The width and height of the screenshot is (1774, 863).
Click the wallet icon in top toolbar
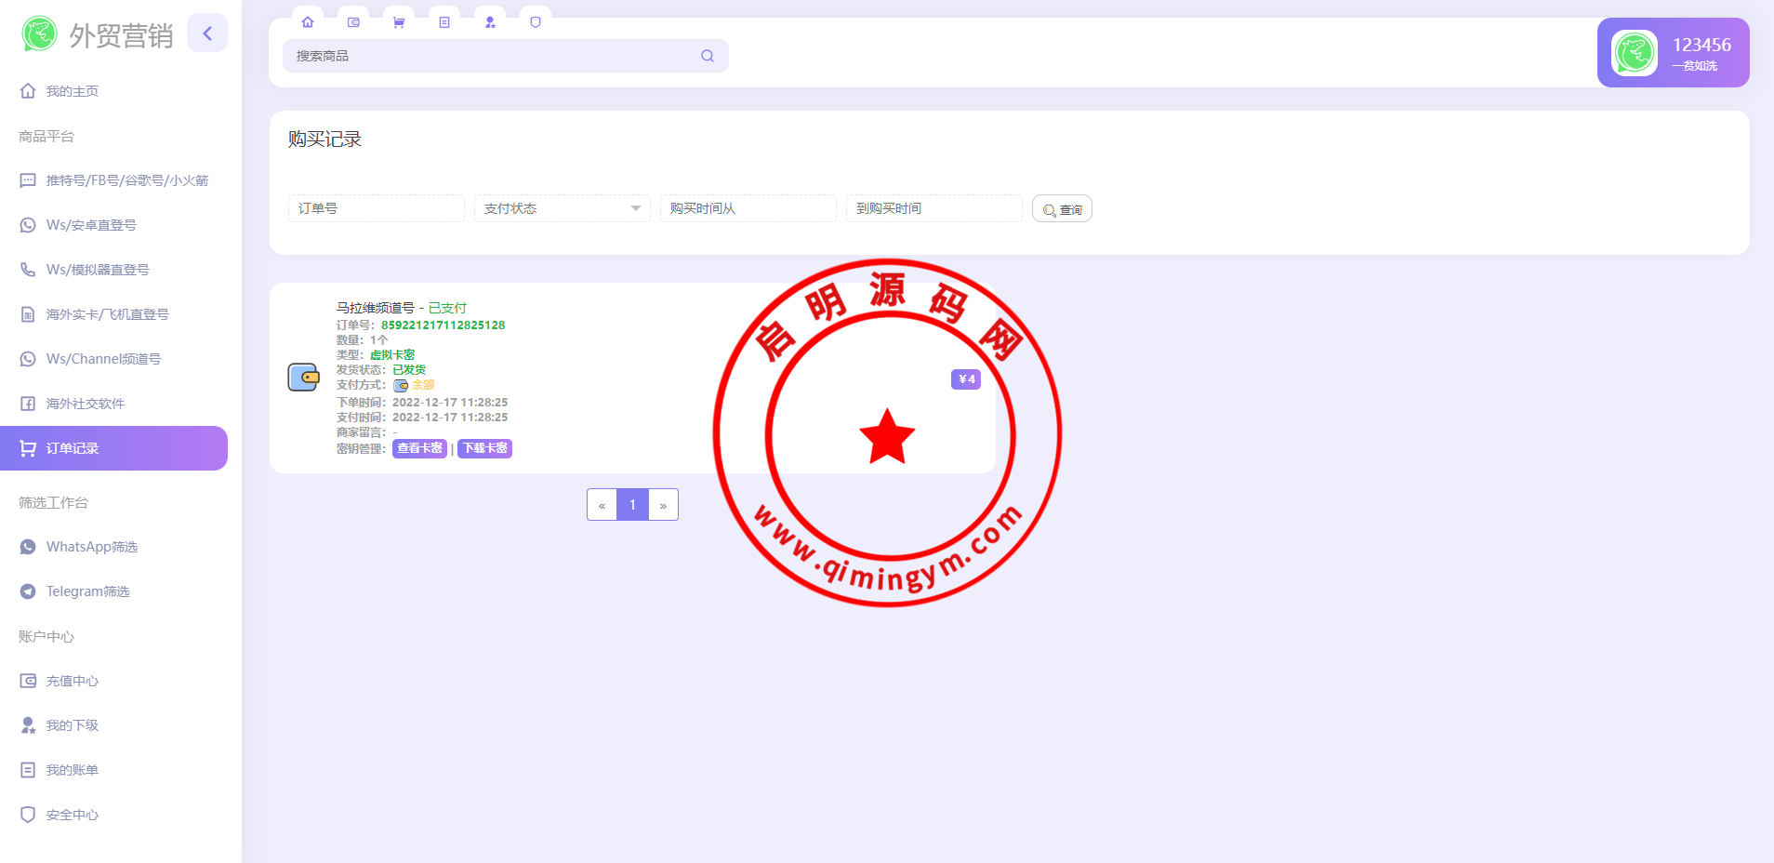coord(353,22)
